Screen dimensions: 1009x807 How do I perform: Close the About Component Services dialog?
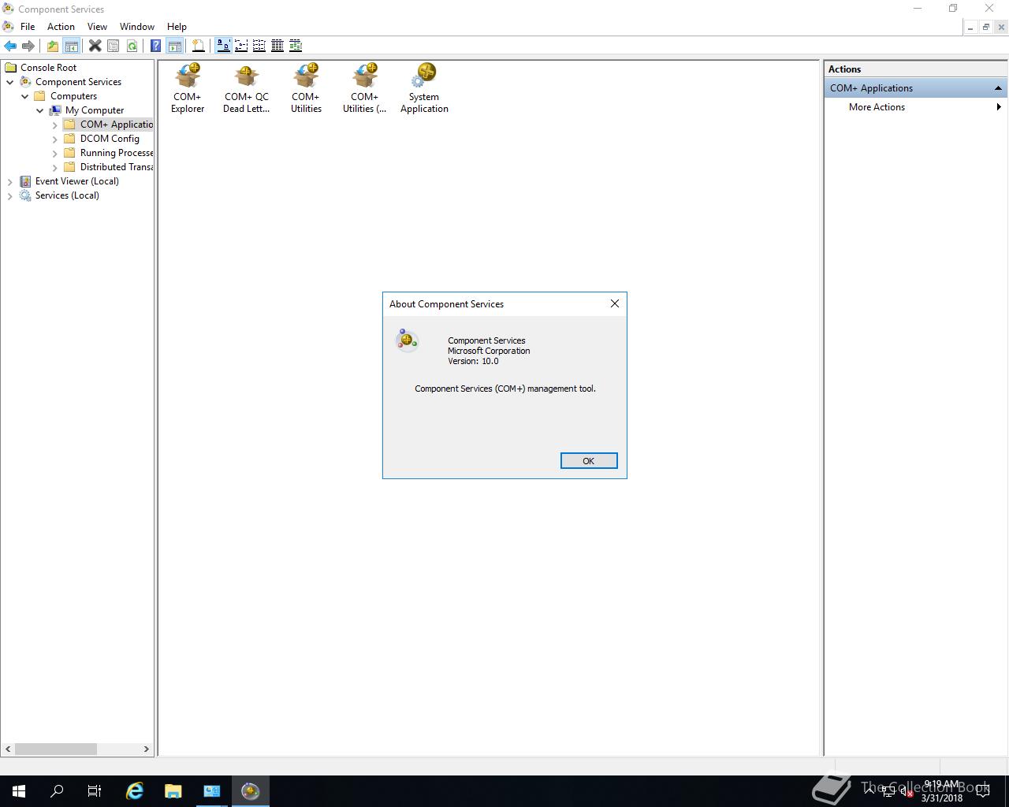click(x=615, y=303)
